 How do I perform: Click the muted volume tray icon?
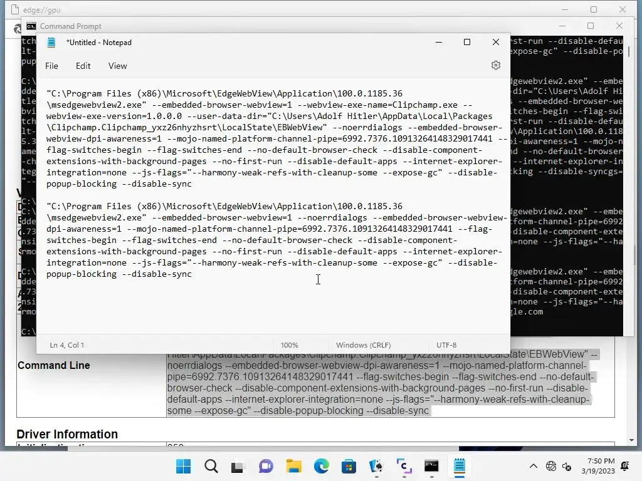[x=567, y=466]
